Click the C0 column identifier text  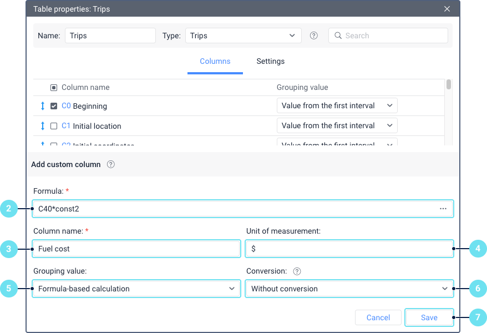point(66,106)
